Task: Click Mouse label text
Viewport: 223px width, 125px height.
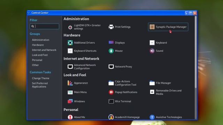Action: point(119,51)
